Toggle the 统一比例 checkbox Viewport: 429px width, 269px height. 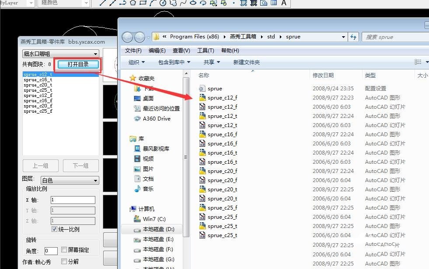pos(54,229)
